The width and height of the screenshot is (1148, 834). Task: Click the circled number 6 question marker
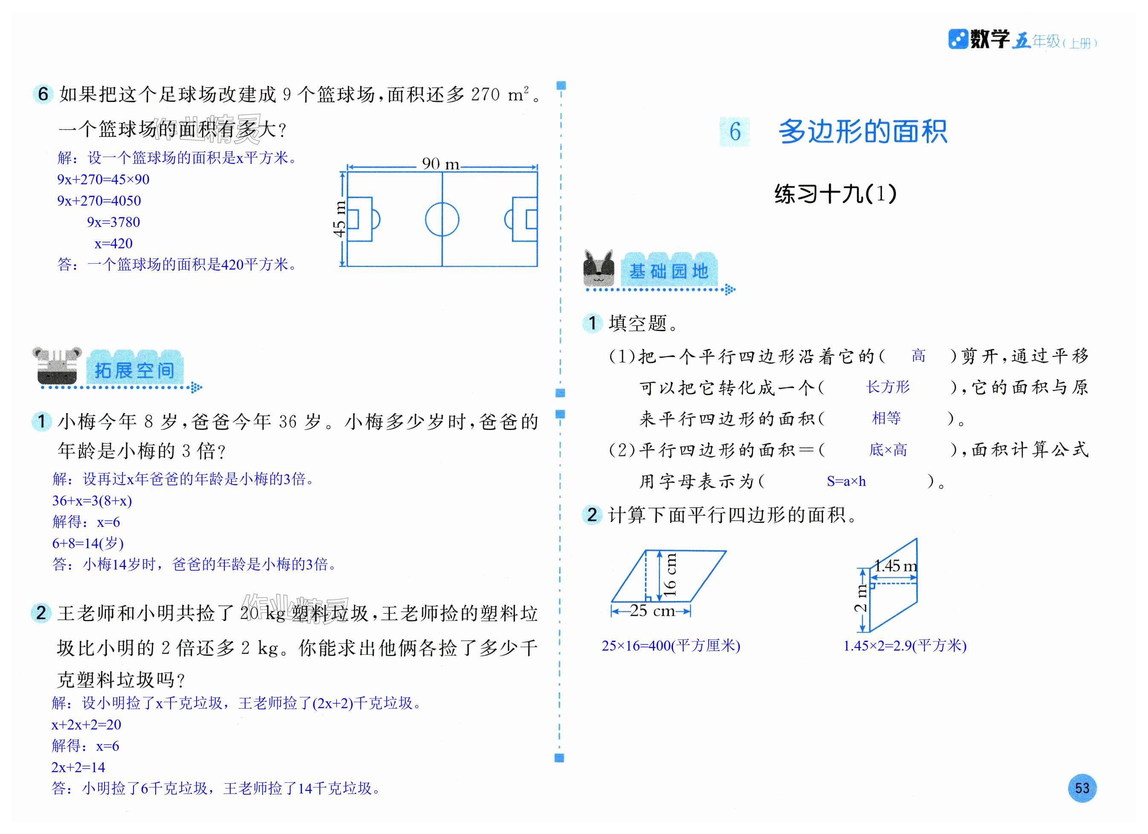point(43,94)
